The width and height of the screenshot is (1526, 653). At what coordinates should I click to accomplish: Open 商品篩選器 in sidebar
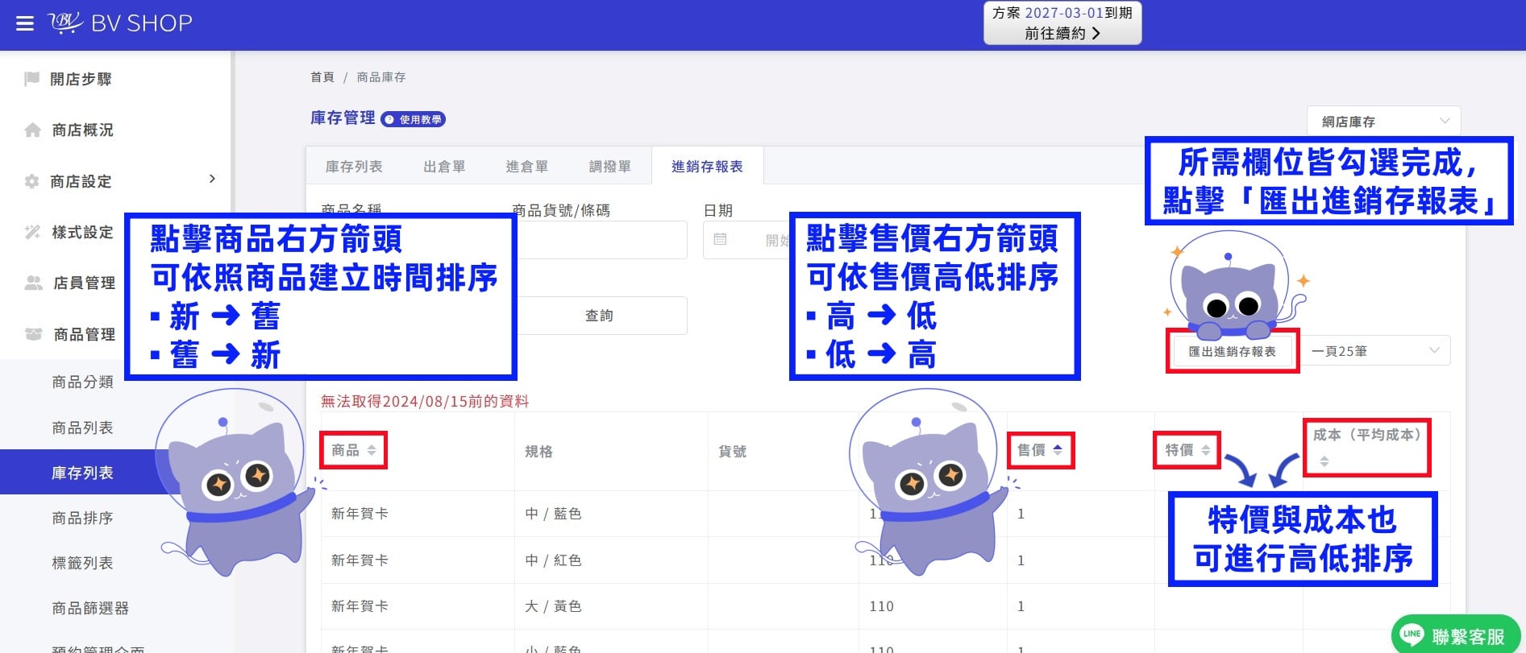click(x=90, y=608)
